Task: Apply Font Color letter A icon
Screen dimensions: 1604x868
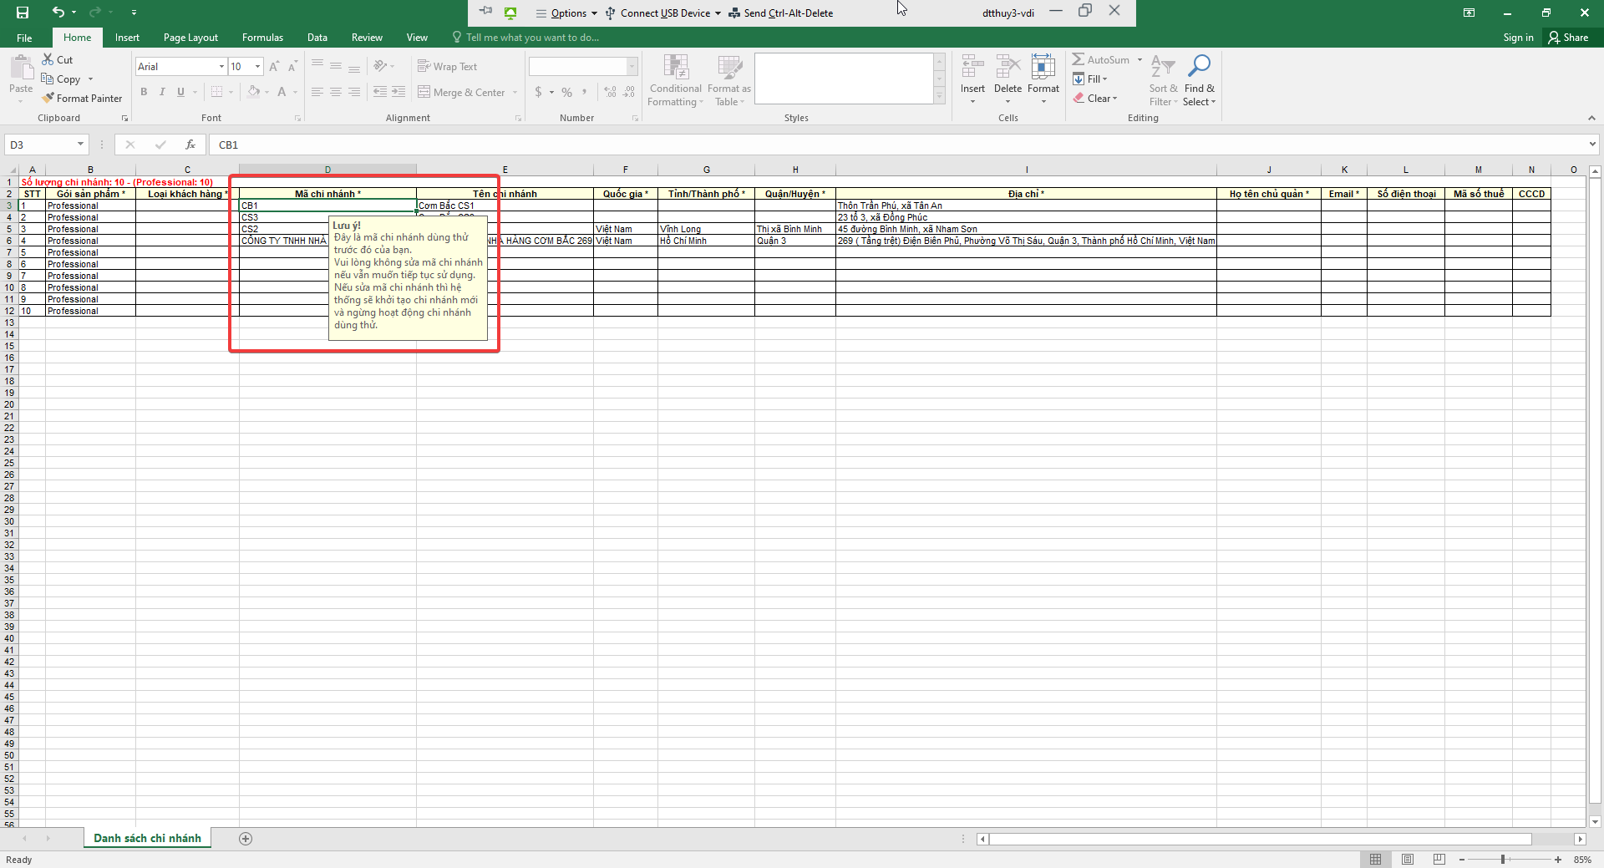Action: click(282, 92)
